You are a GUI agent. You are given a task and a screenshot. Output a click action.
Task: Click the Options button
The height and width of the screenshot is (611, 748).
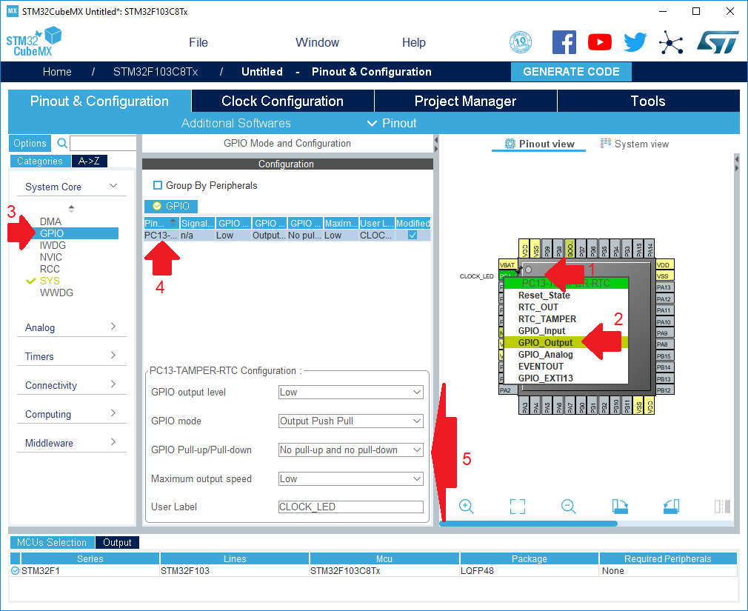[30, 143]
